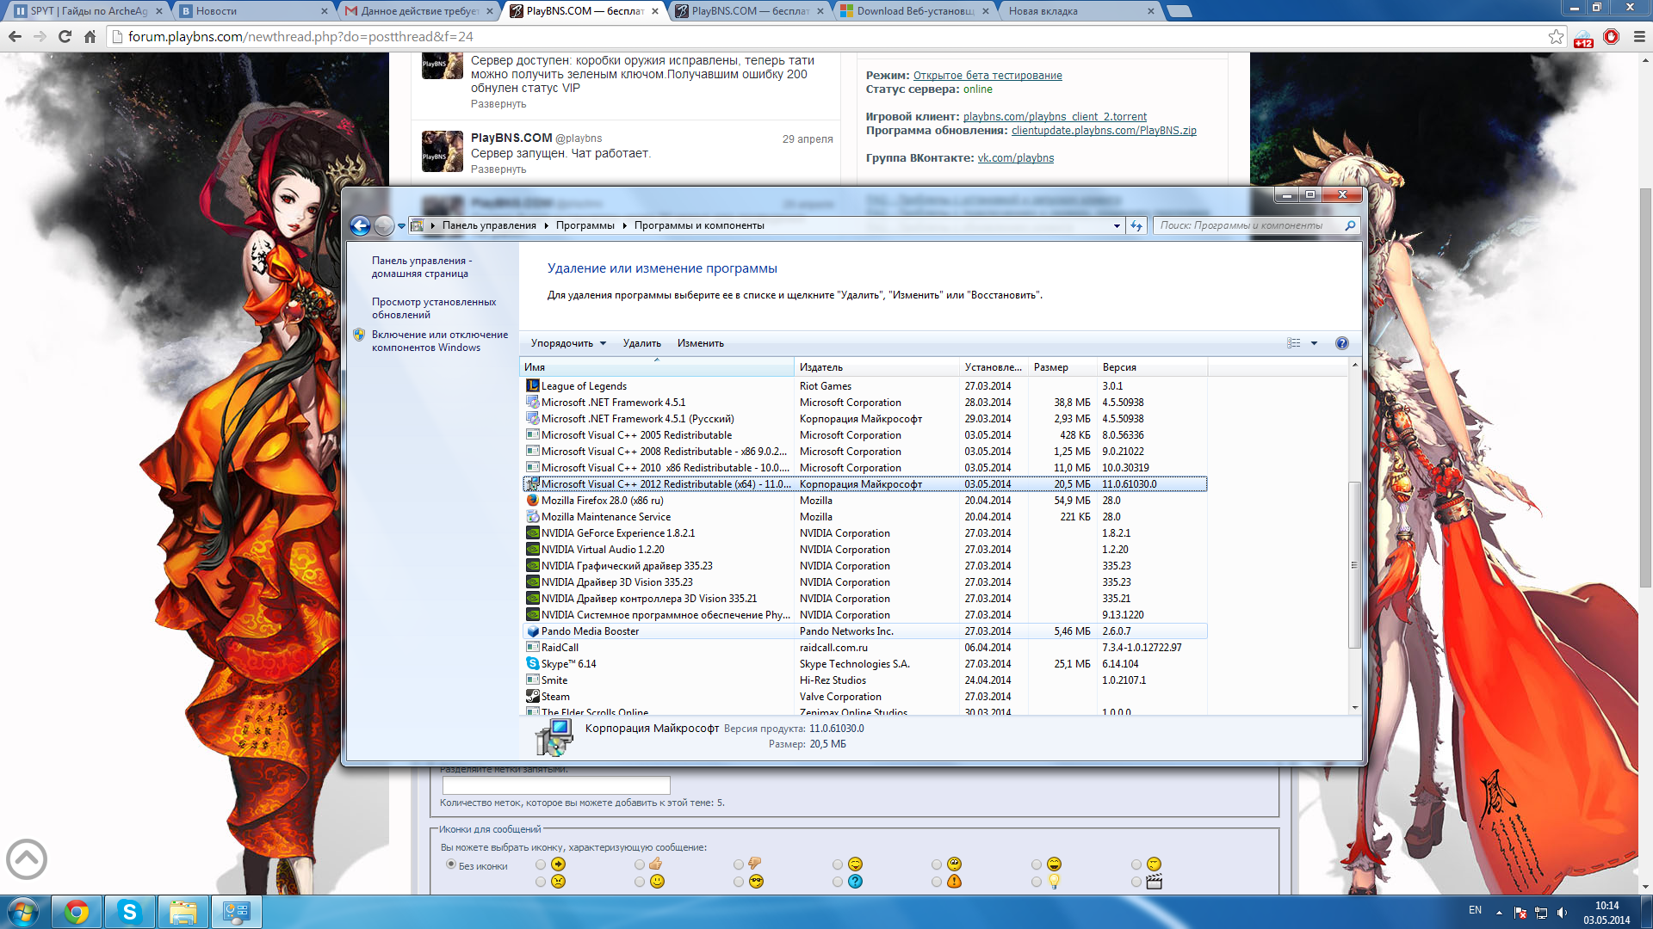The height and width of the screenshot is (929, 1653).
Task: Show hidden tray icons arrow
Action: click(x=1499, y=912)
